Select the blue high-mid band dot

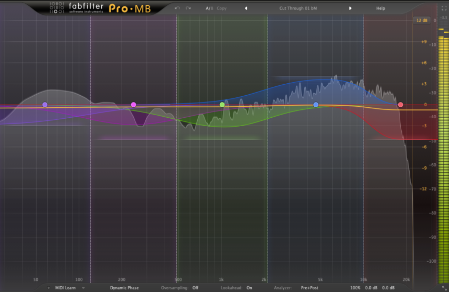pos(316,105)
